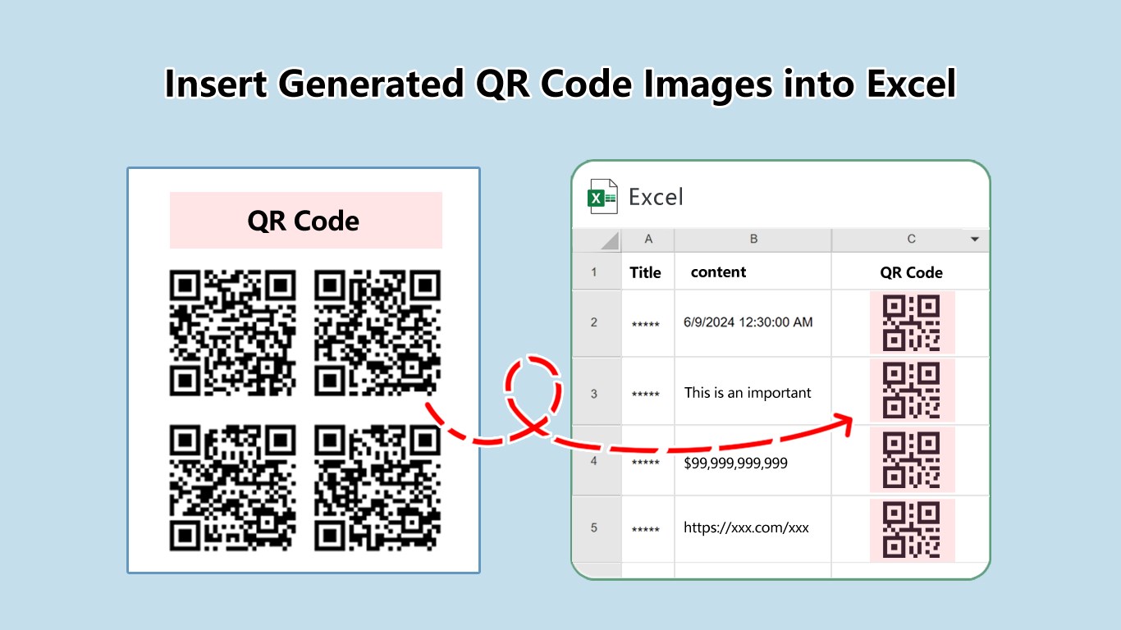The height and width of the screenshot is (630, 1121).
Task: Select row 1 header
Action: tap(596, 272)
